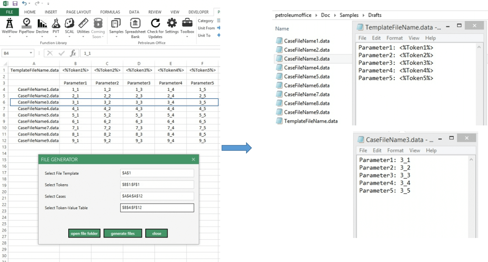488x262 pixels.
Task: Open the Format menu in TemplateFileName.data
Action: point(395,38)
